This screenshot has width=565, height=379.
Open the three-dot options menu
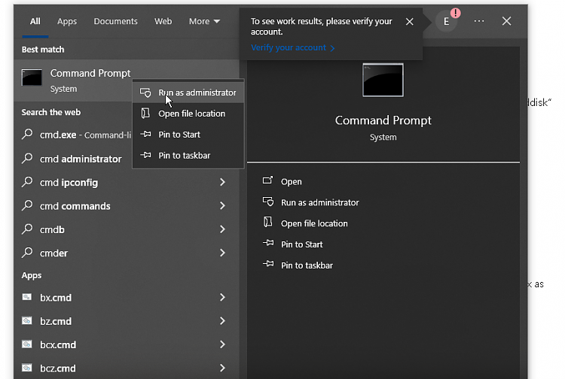pyautogui.click(x=479, y=21)
